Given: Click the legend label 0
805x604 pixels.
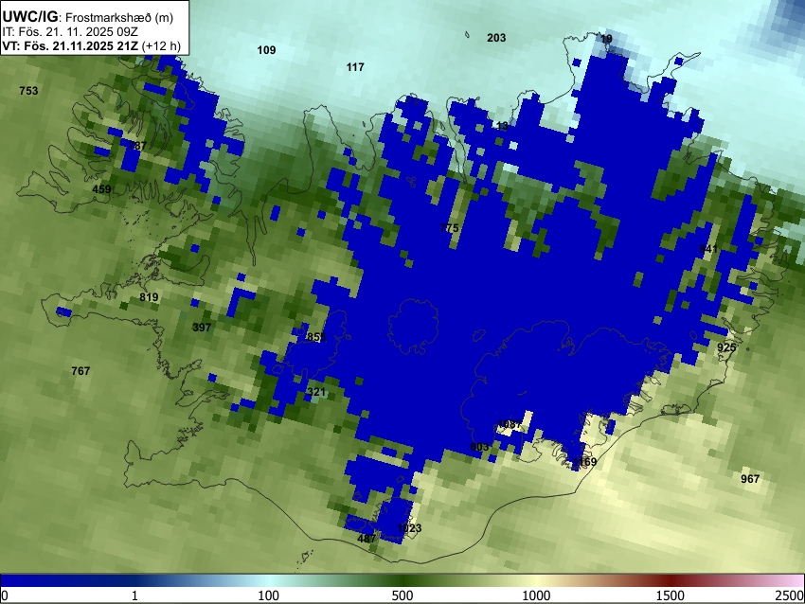Looking at the screenshot, I should (5, 596).
